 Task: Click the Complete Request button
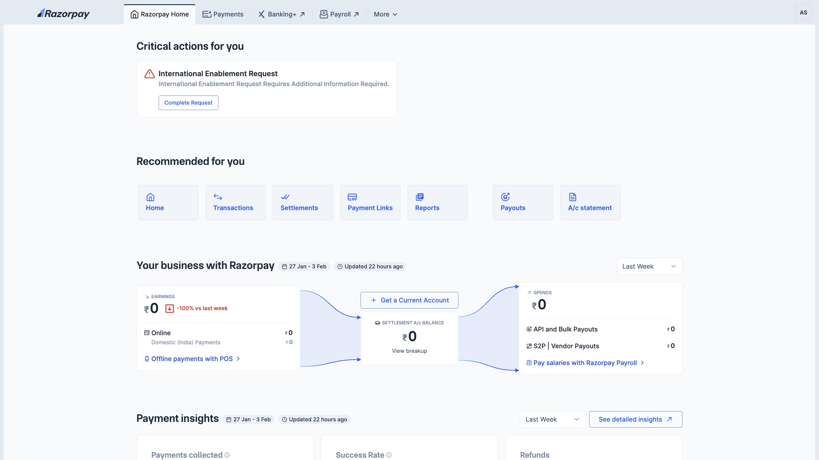188,103
